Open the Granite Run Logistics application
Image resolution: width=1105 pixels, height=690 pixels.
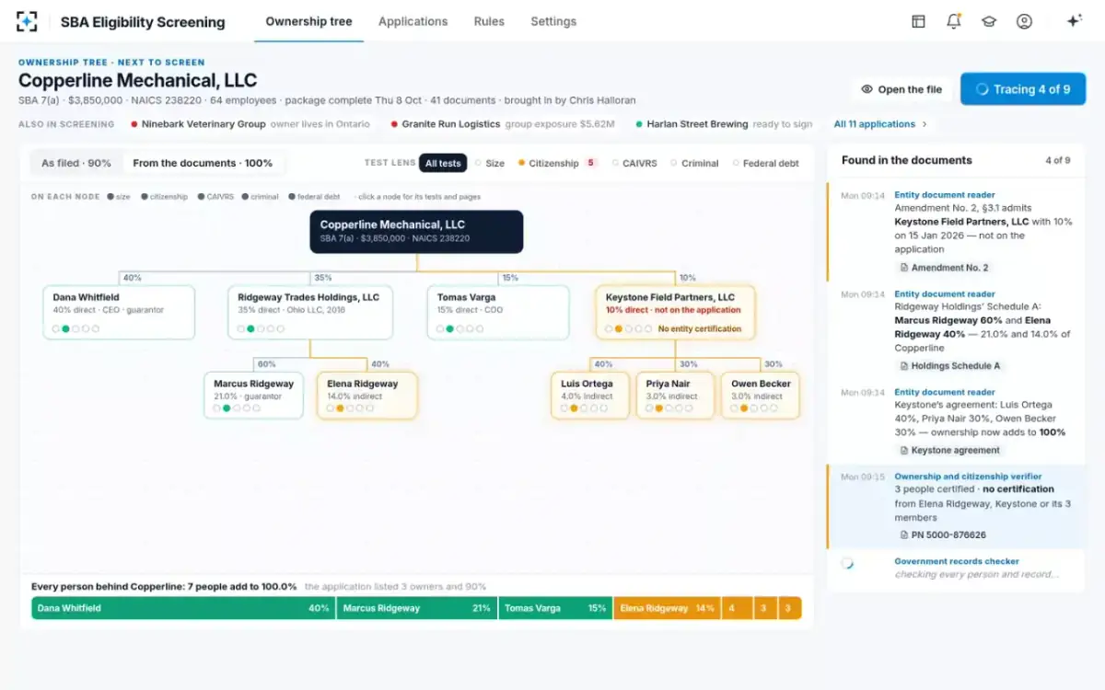click(x=503, y=124)
